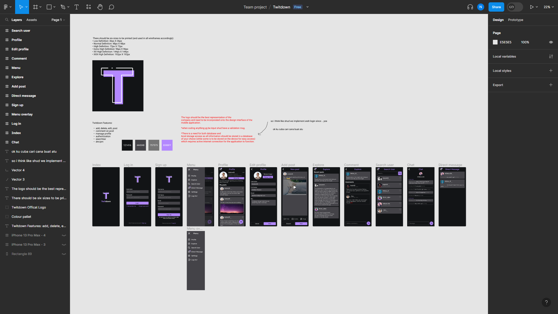
Task: Select the Pen tool
Action: click(x=63, y=7)
